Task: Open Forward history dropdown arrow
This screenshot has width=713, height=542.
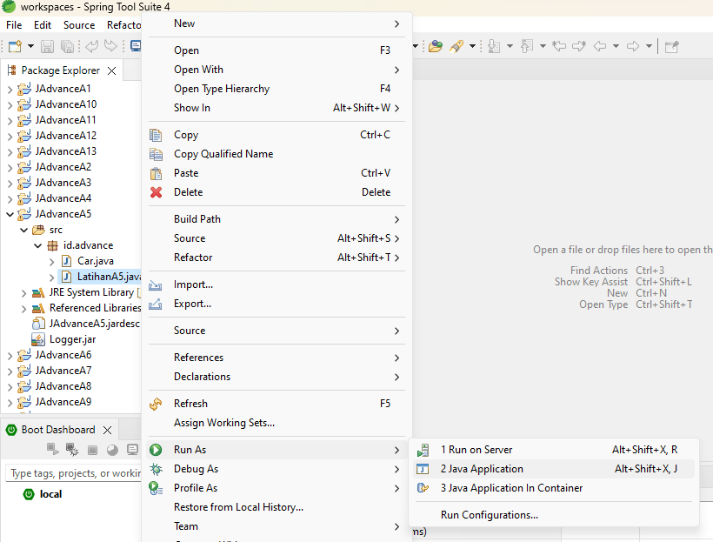Action: (649, 46)
